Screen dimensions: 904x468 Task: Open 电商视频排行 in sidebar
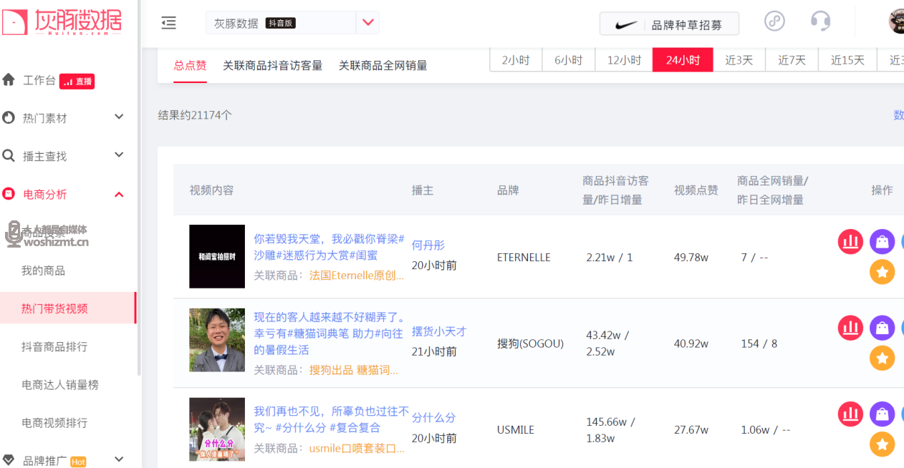coord(54,422)
